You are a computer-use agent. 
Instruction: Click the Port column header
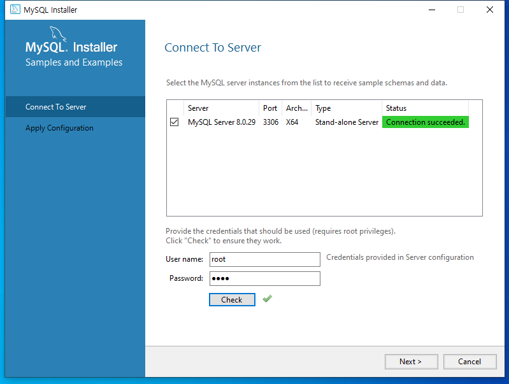click(270, 108)
